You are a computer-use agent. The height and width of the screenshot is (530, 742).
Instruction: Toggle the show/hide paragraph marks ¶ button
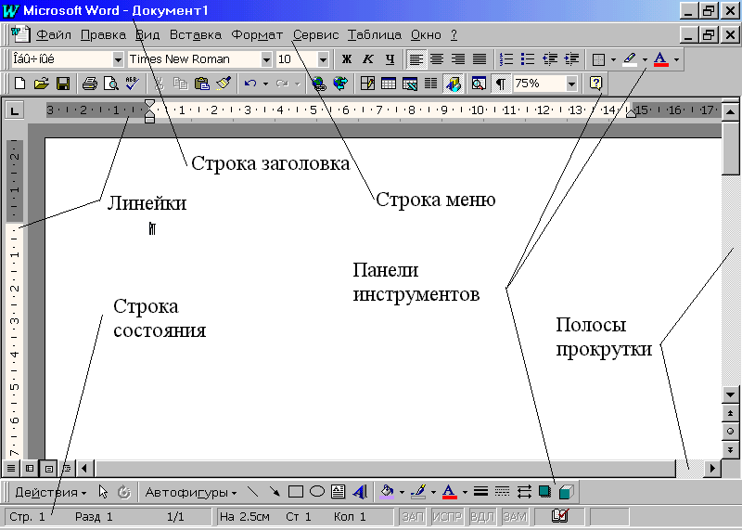tap(500, 84)
